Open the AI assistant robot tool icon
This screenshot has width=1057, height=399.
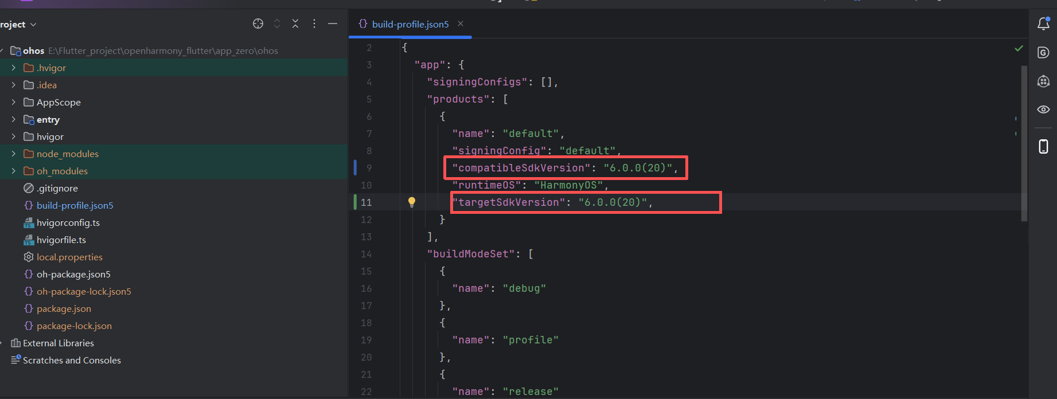[1043, 81]
